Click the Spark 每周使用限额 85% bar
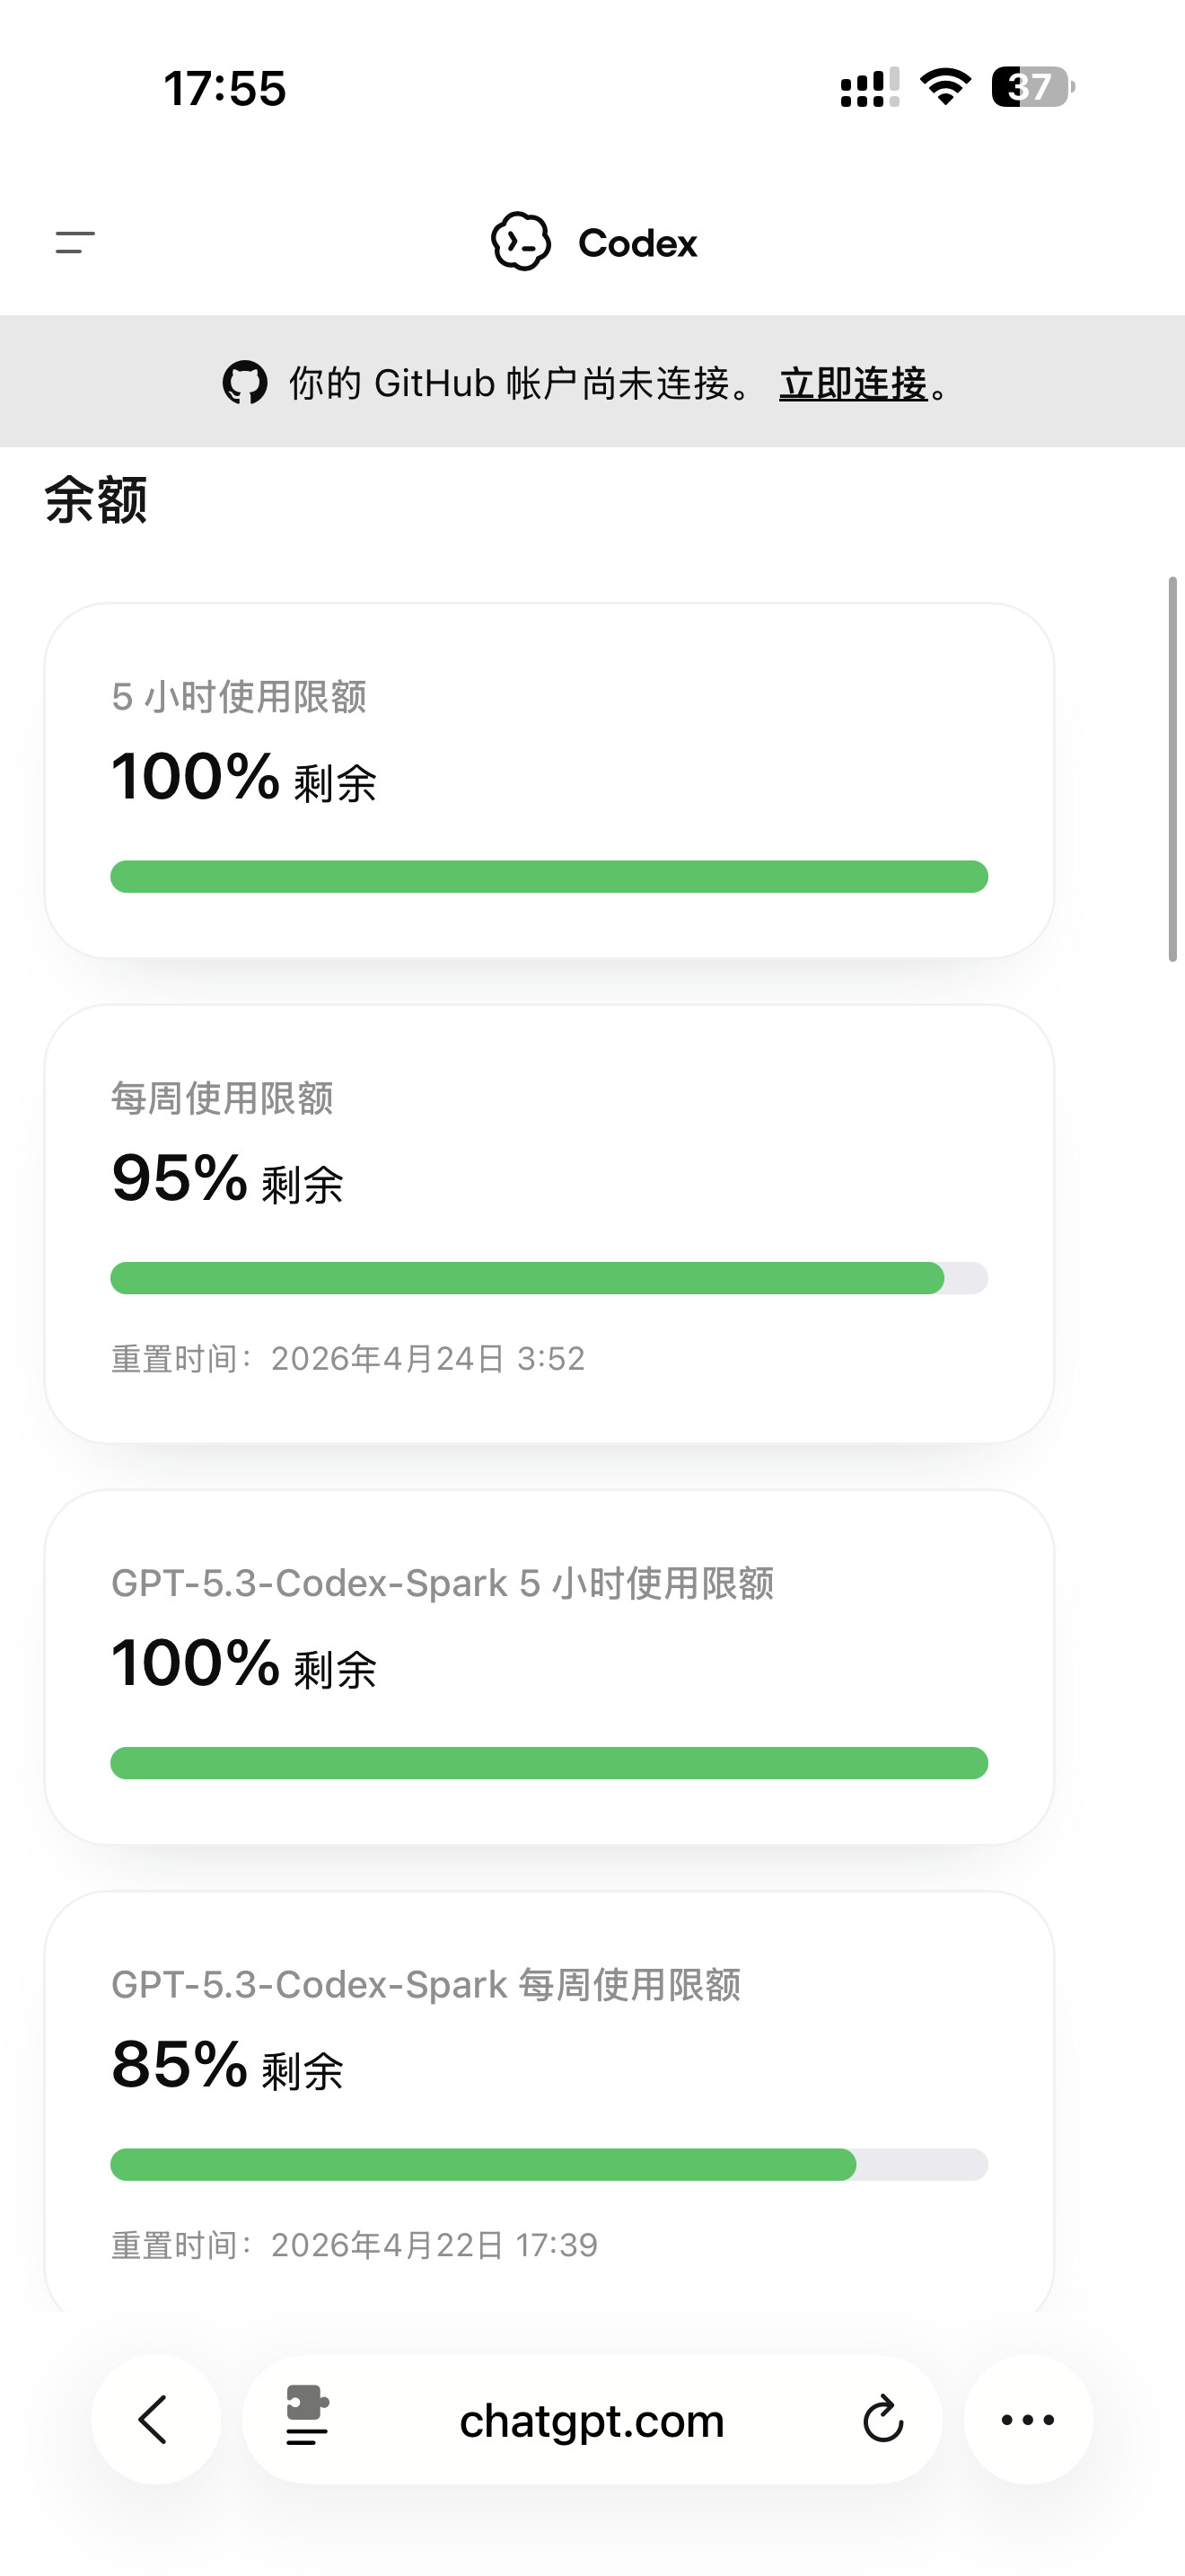The image size is (1185, 2576). point(549,2164)
